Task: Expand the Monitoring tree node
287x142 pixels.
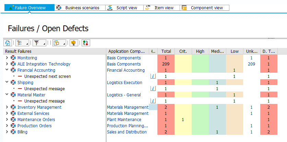Action: click(x=7, y=58)
